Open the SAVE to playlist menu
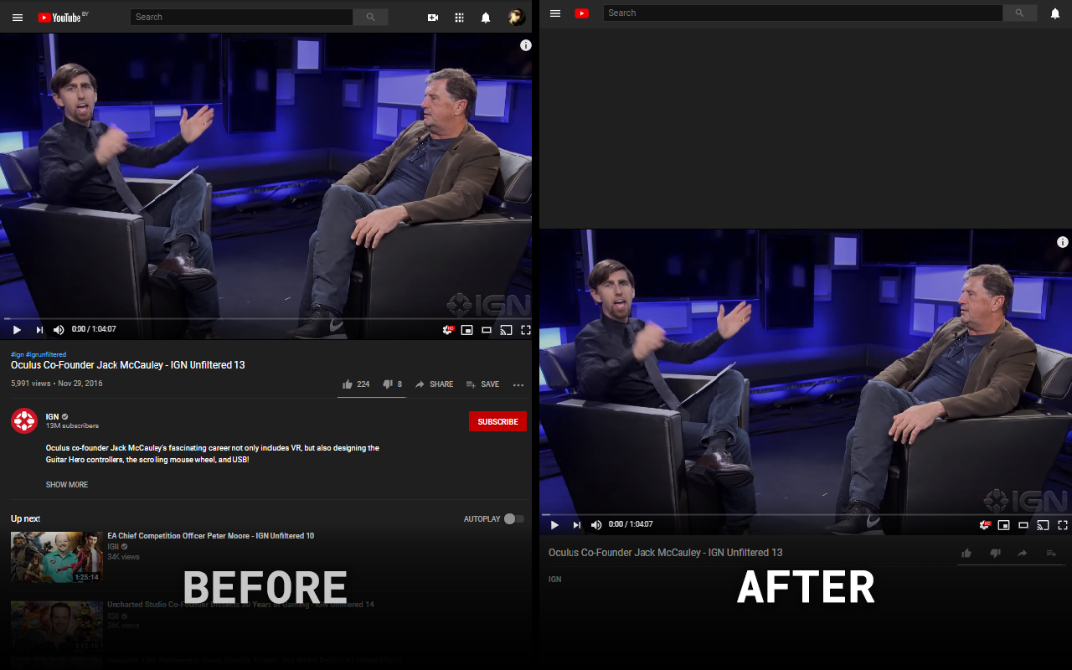 coord(482,384)
